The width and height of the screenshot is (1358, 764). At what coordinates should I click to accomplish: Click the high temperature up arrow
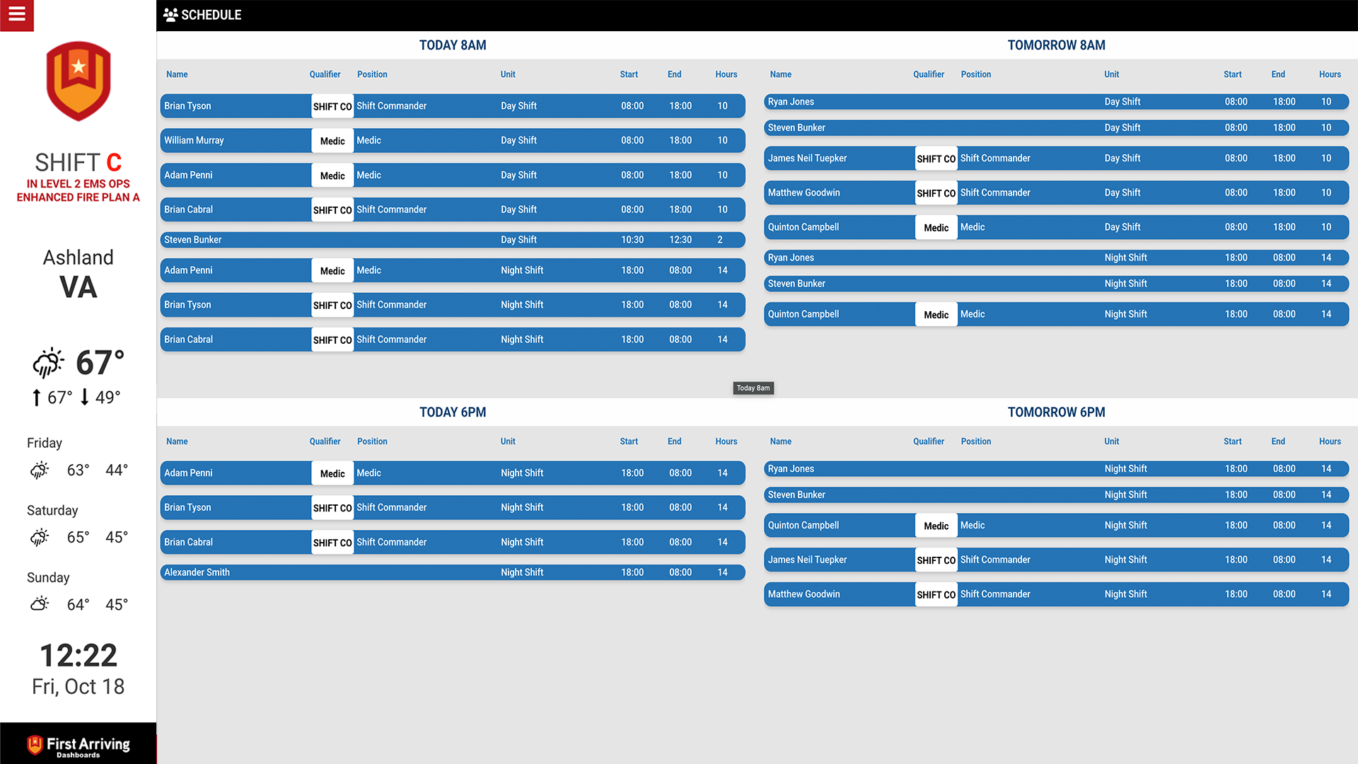coord(36,398)
